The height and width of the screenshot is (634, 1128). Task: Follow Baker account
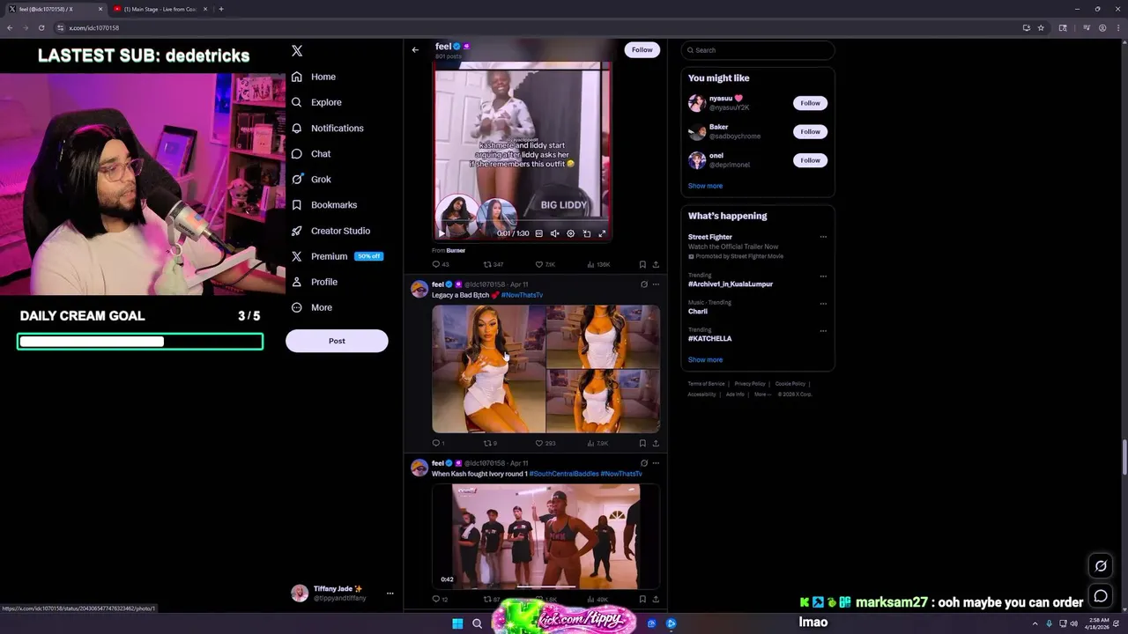[810, 131]
